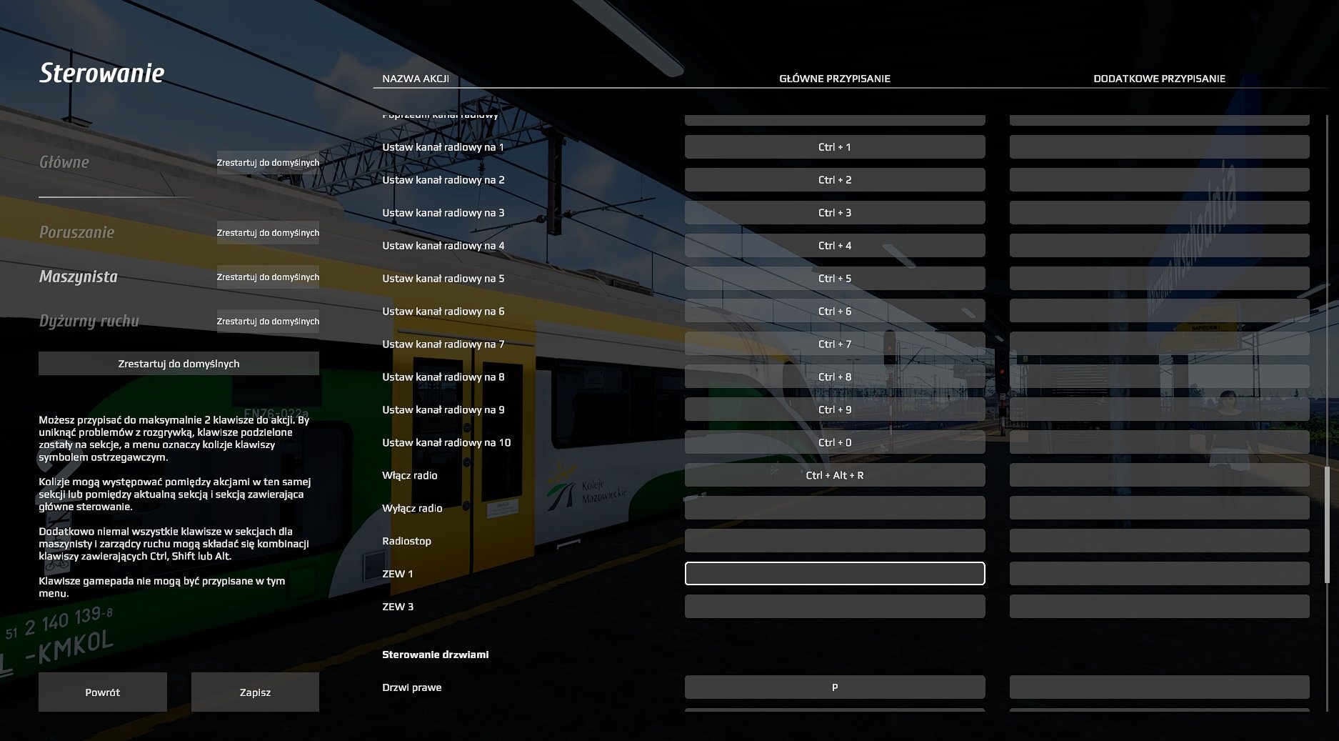Set additional binding for radio channel 3
Viewport: 1339px width, 741px height.
[x=1160, y=213]
